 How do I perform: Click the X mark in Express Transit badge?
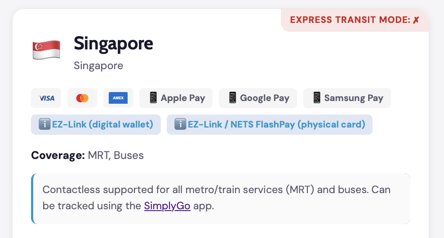[416, 20]
